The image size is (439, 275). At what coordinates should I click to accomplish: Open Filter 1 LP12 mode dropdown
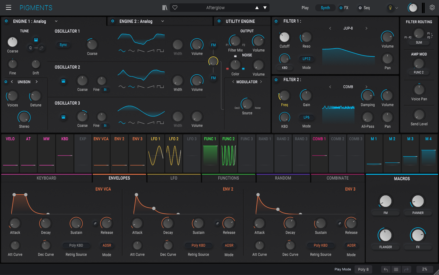point(306,59)
